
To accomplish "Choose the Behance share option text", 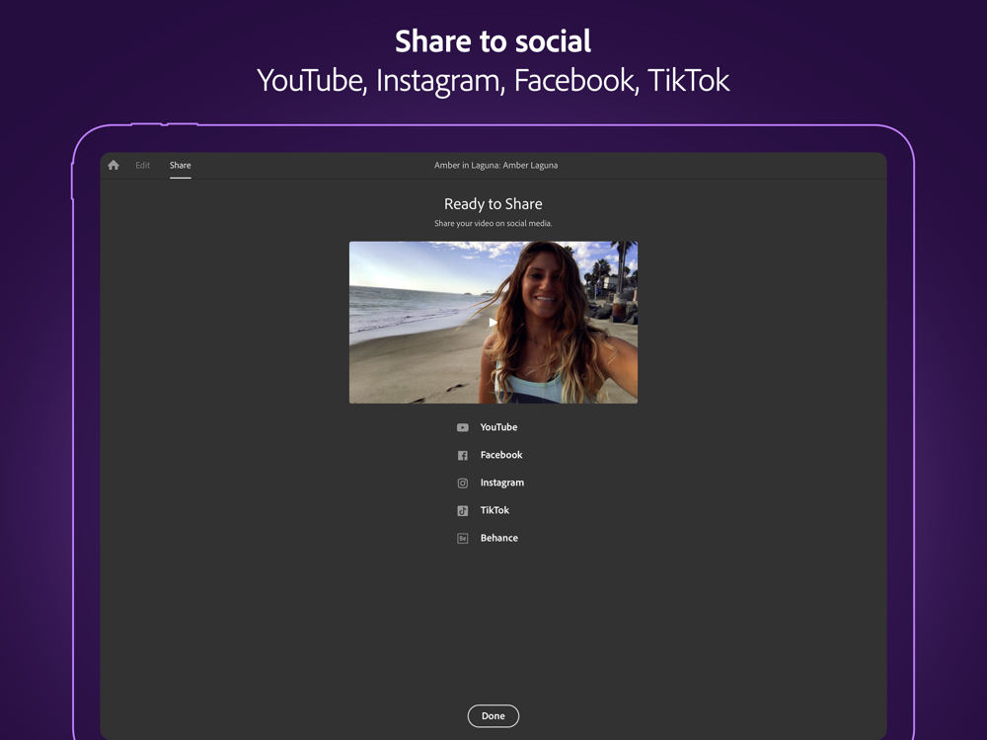I will 499,538.
